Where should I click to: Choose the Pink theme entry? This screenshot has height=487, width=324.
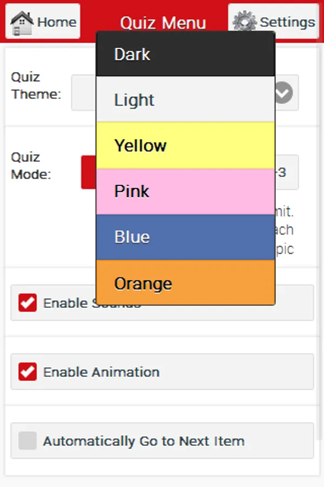[x=186, y=191]
